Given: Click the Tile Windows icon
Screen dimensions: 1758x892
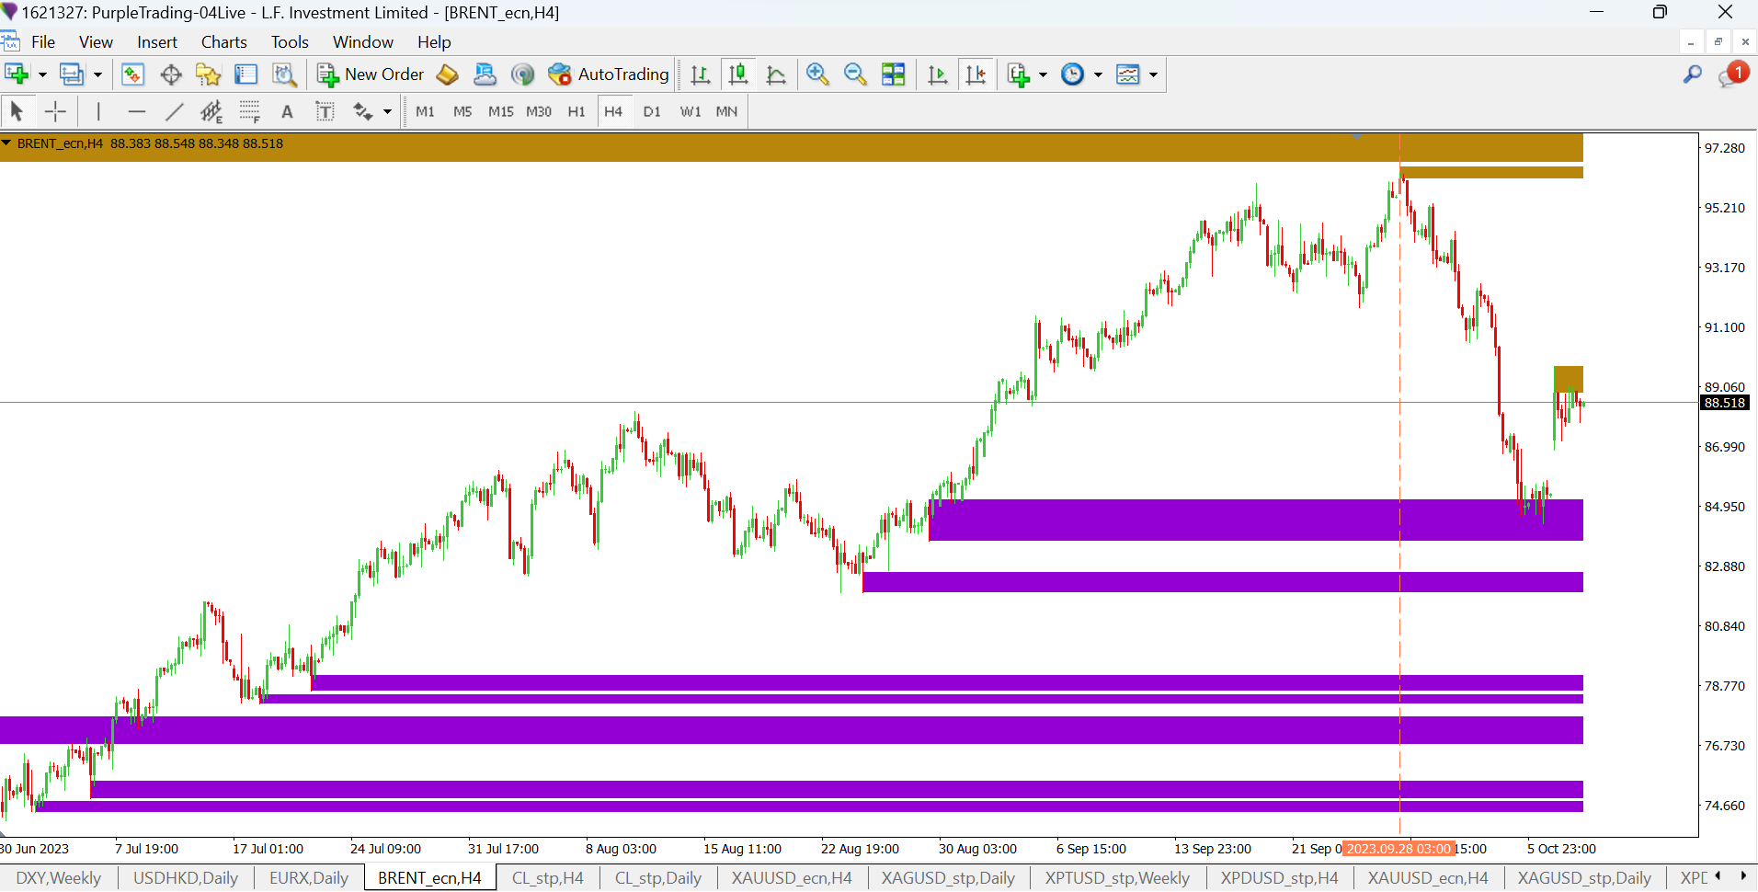Looking at the screenshot, I should tap(893, 74).
